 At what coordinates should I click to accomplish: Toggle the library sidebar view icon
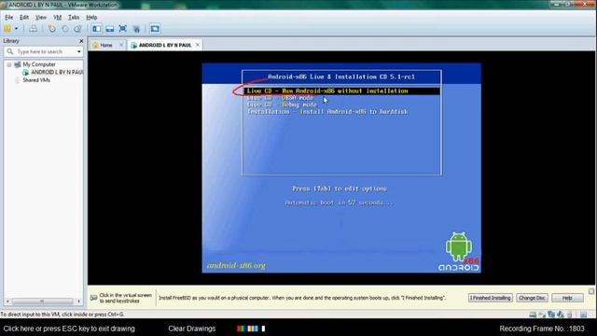(97, 29)
